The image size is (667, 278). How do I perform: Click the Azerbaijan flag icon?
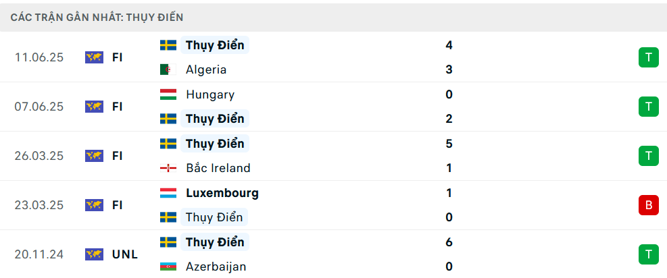[x=168, y=267]
